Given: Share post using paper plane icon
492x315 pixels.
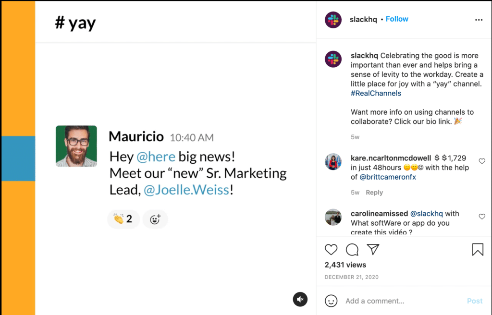Looking at the screenshot, I should pos(373,250).
